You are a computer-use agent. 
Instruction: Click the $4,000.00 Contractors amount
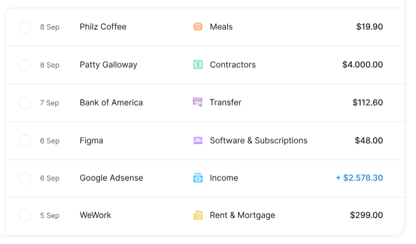click(362, 65)
